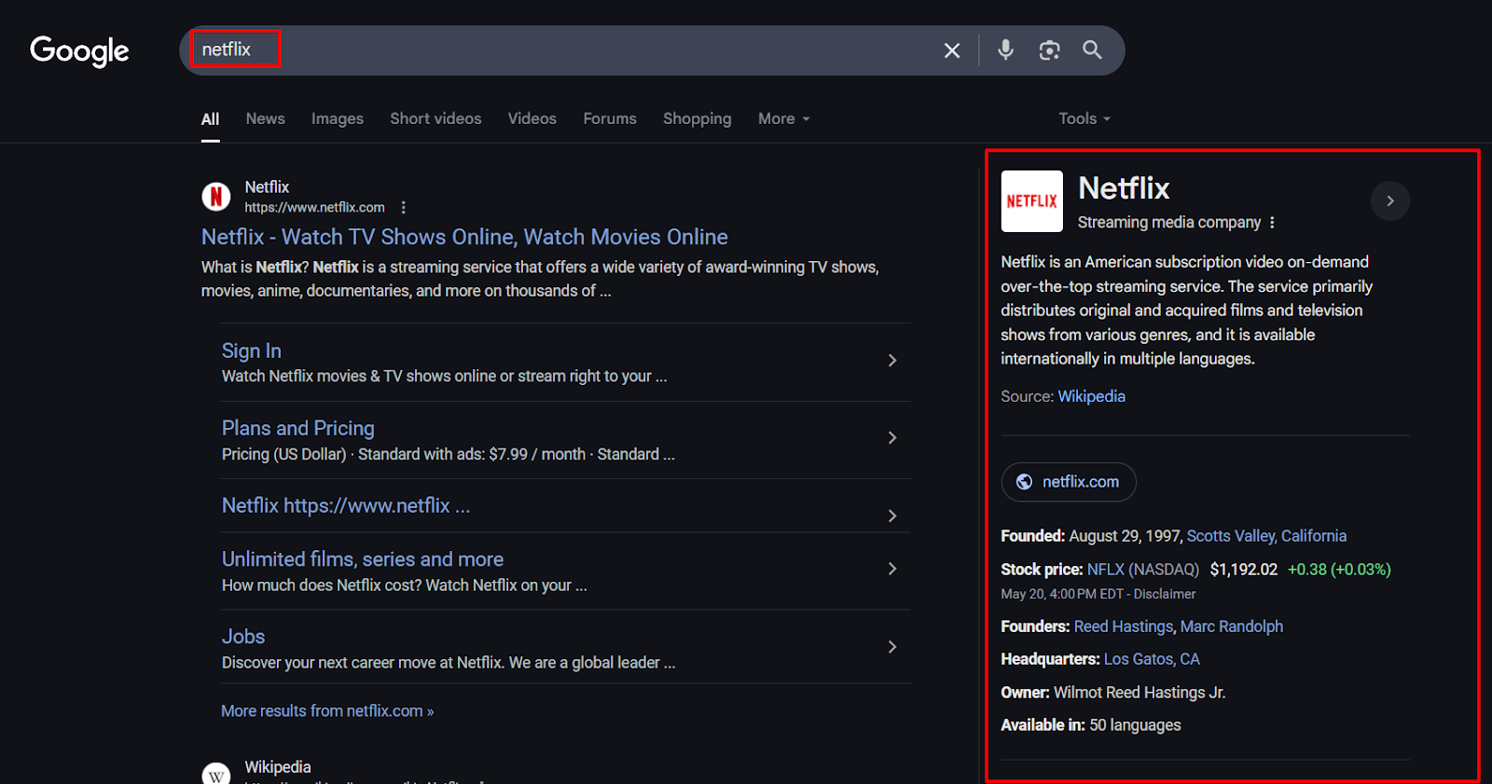Click the Wikipedia result site name
This screenshot has width=1492, height=784.
coord(278,767)
